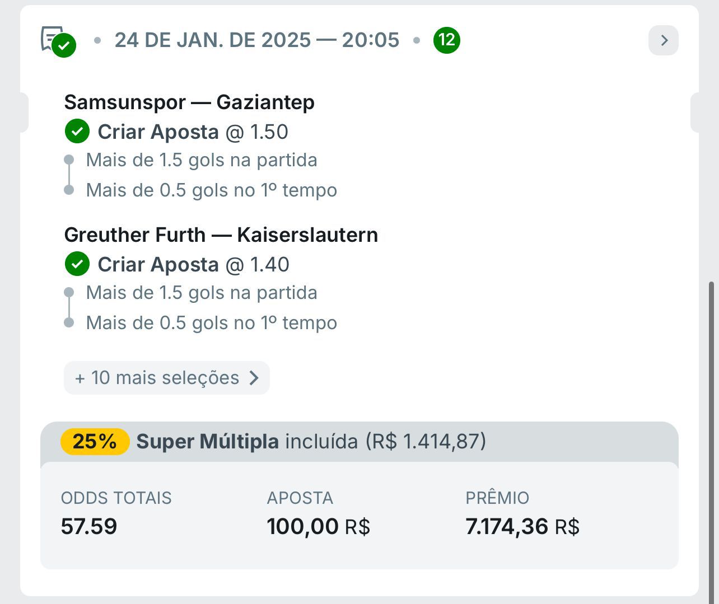Click Greuther Furth 'Mais de 0.5 gols no 1º tempo'
The width and height of the screenshot is (719, 604).
212,323
